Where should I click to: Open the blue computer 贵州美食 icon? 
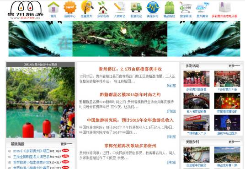(x=202, y=7)
